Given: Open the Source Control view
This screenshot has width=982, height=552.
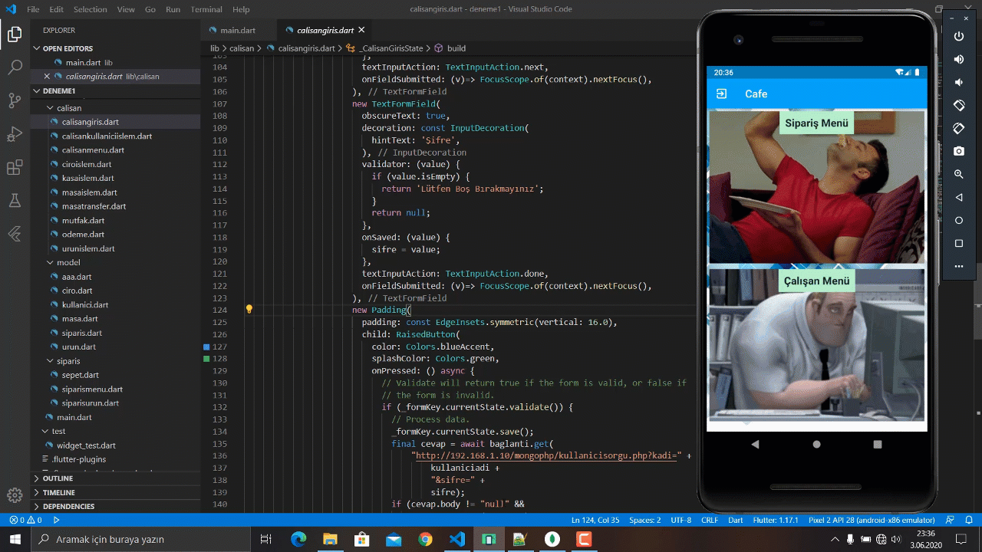Looking at the screenshot, I should (15, 100).
